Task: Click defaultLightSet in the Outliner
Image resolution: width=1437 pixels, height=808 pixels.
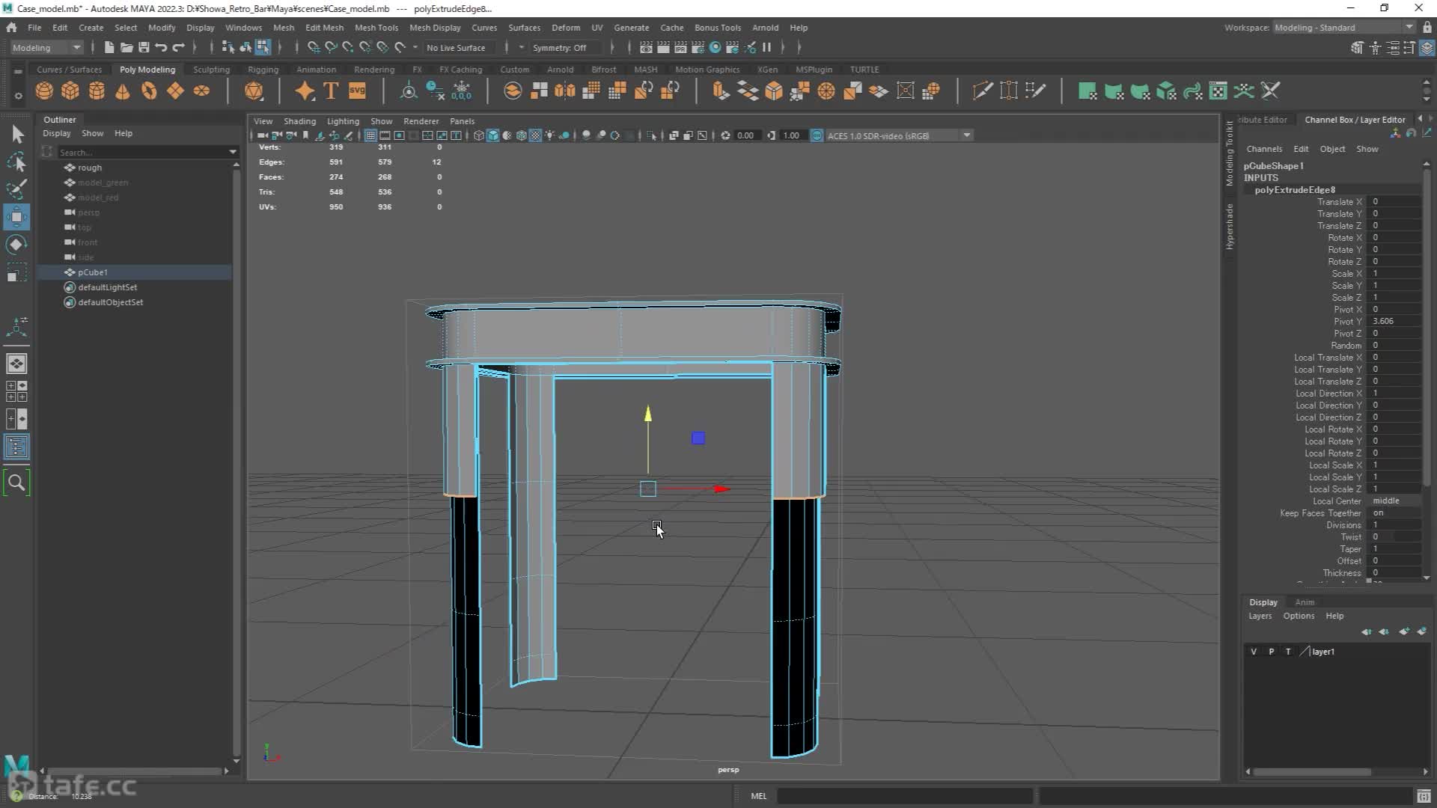Action: click(x=108, y=287)
